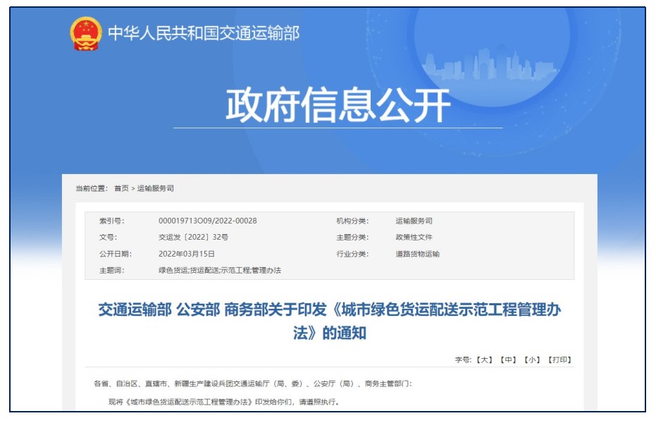Select keywords 绿色货运;货运配送;示范工程;管理办法
656x423 pixels.
pyautogui.click(x=220, y=270)
